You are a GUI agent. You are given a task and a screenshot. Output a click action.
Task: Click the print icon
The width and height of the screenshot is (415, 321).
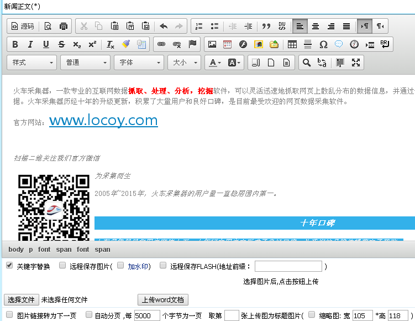click(64, 26)
